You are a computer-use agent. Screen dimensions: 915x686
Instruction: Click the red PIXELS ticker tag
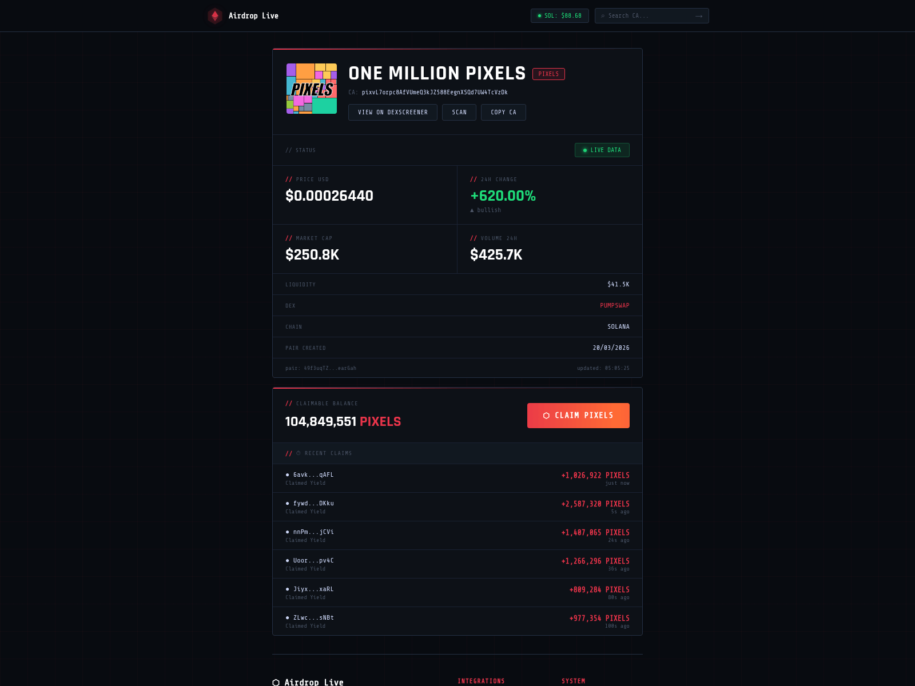click(548, 74)
